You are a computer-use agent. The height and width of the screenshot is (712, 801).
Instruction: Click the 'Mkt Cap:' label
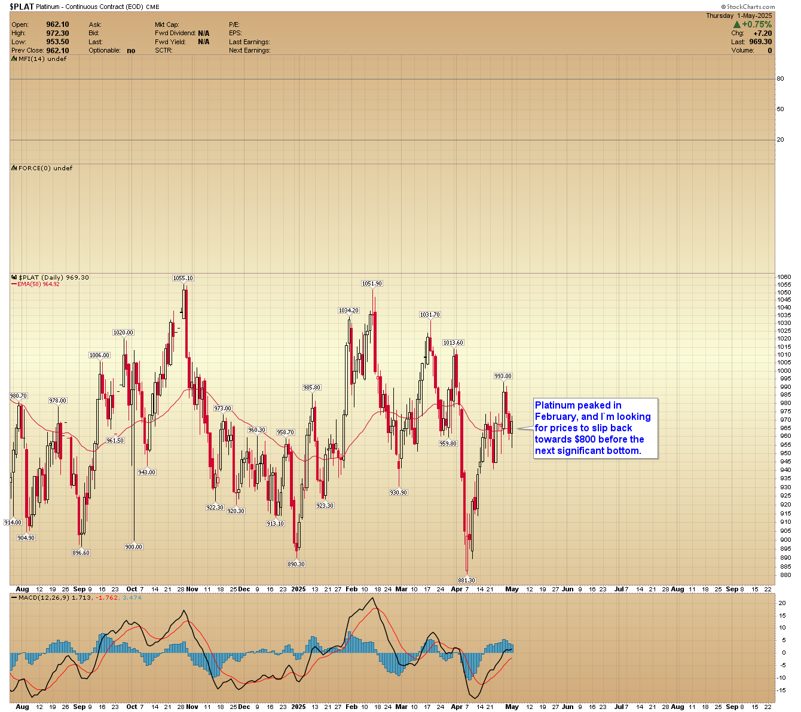167,24
